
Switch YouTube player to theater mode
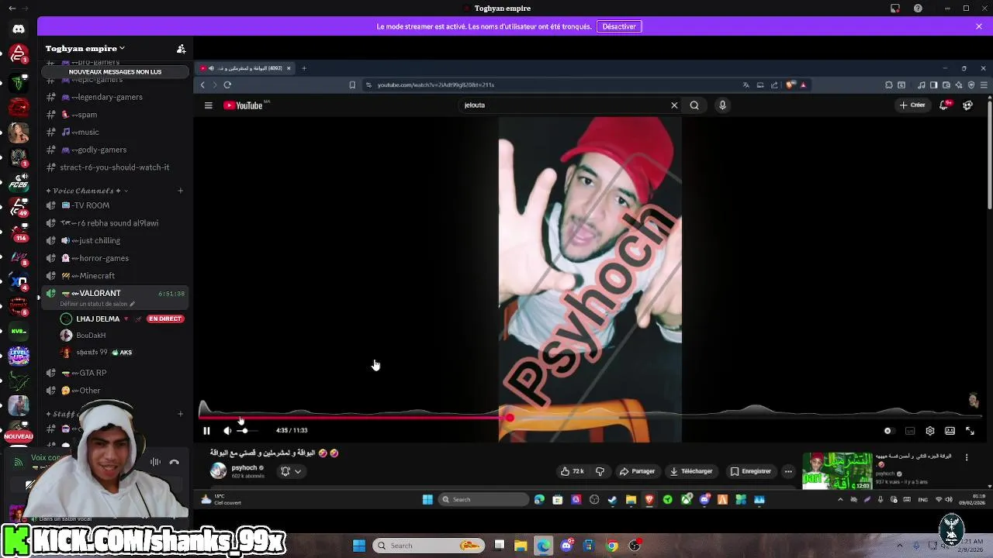click(x=950, y=431)
